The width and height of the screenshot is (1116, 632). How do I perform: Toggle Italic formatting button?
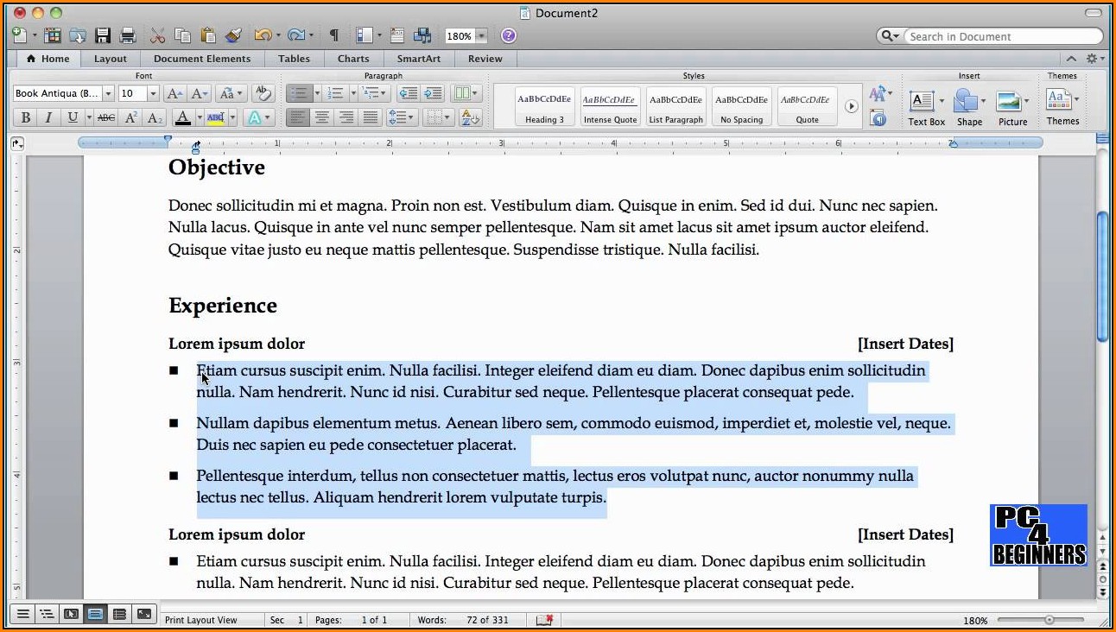point(48,117)
